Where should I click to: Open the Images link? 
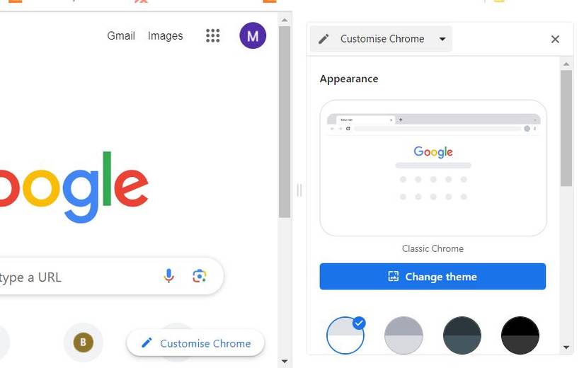tap(166, 36)
